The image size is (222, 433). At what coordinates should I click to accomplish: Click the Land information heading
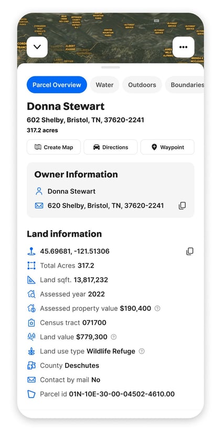tap(64, 234)
